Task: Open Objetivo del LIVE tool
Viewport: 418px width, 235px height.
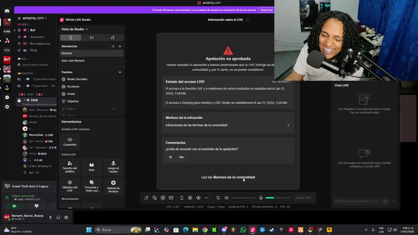Action: (x=70, y=186)
